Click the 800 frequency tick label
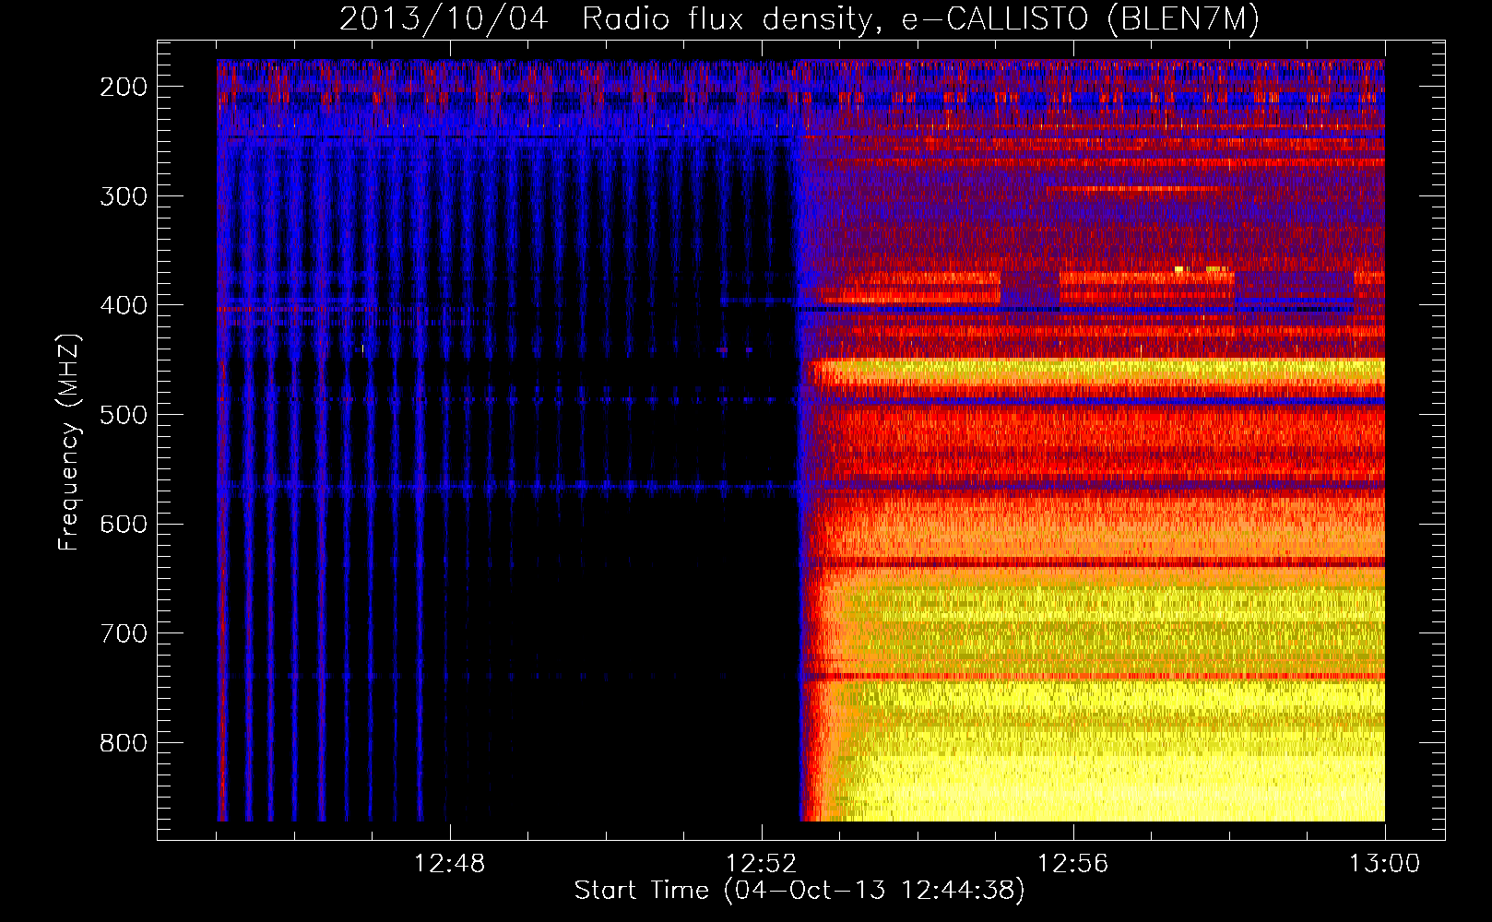The width and height of the screenshot is (1492, 922). (124, 743)
